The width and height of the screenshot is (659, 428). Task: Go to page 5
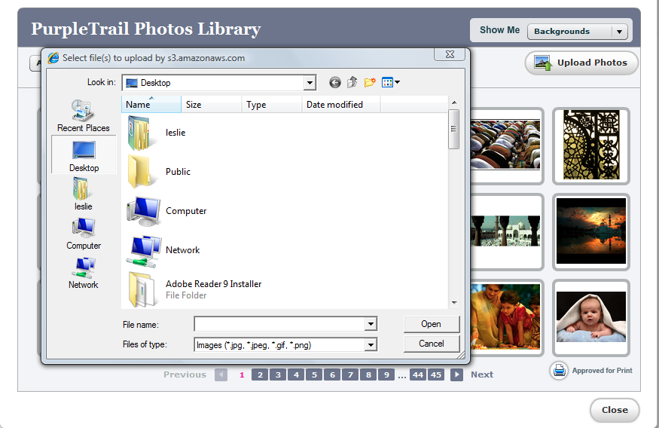[314, 374]
